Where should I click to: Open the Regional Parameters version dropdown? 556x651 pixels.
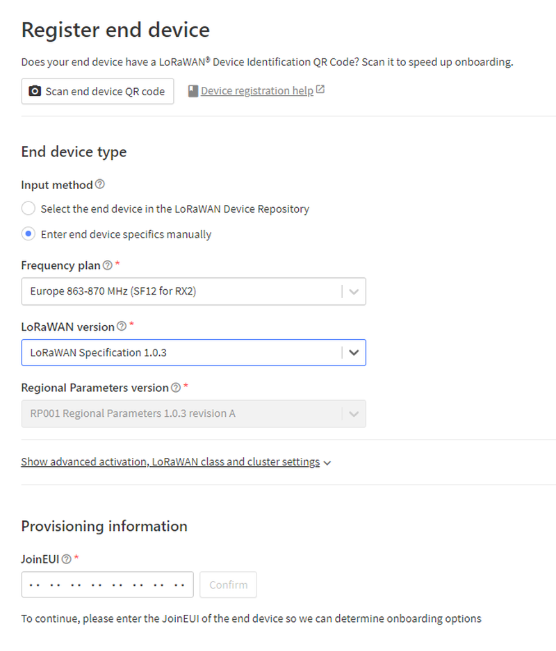(x=184, y=413)
